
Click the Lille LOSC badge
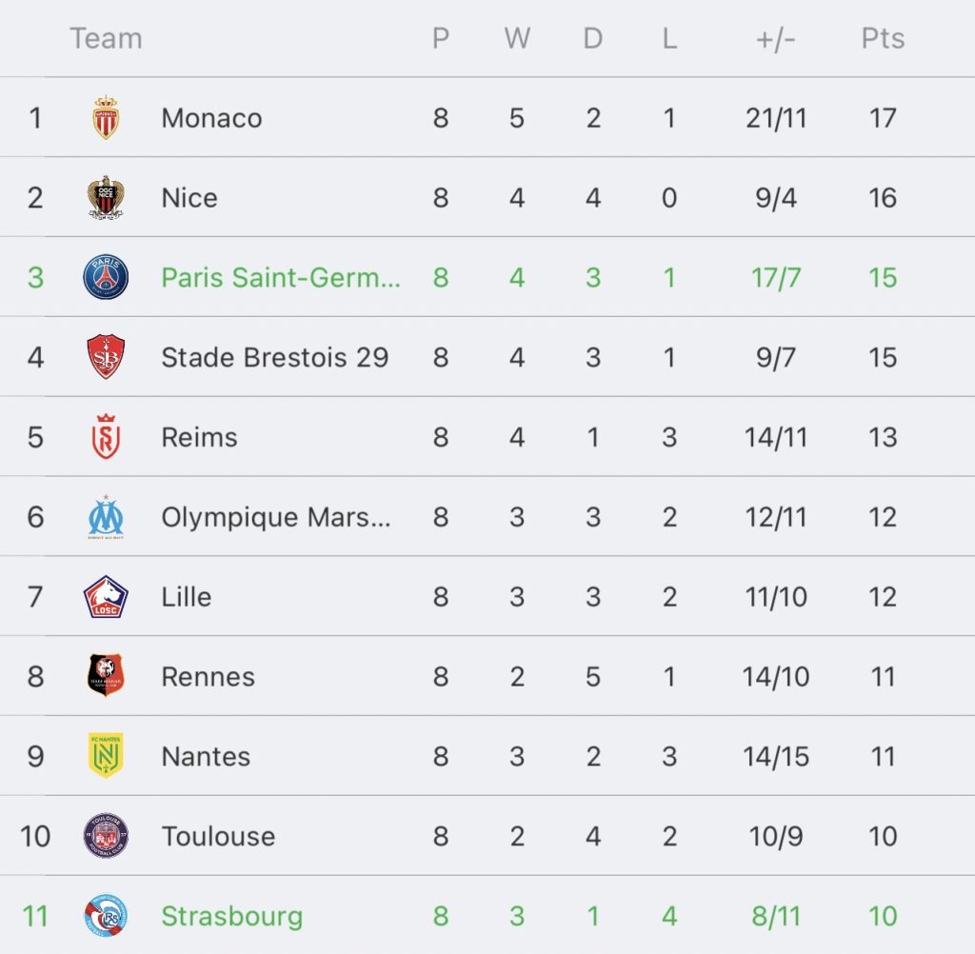click(x=106, y=597)
